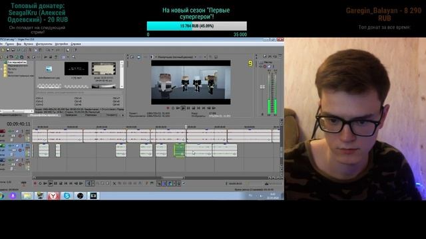
Task: Select the Все медиафайлы tree folder
Action: (x=17, y=62)
